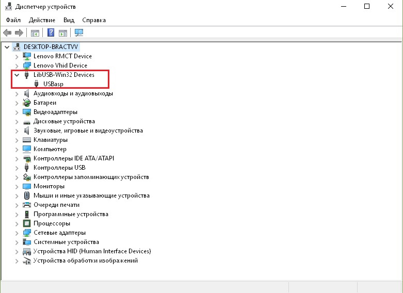
Task: Click the Back arrow toolbar icon
Action: click(8, 33)
